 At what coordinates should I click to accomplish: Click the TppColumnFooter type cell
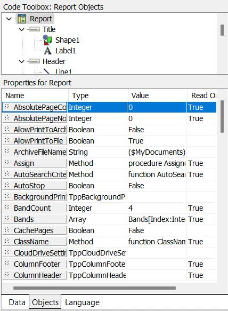[x=97, y=264]
